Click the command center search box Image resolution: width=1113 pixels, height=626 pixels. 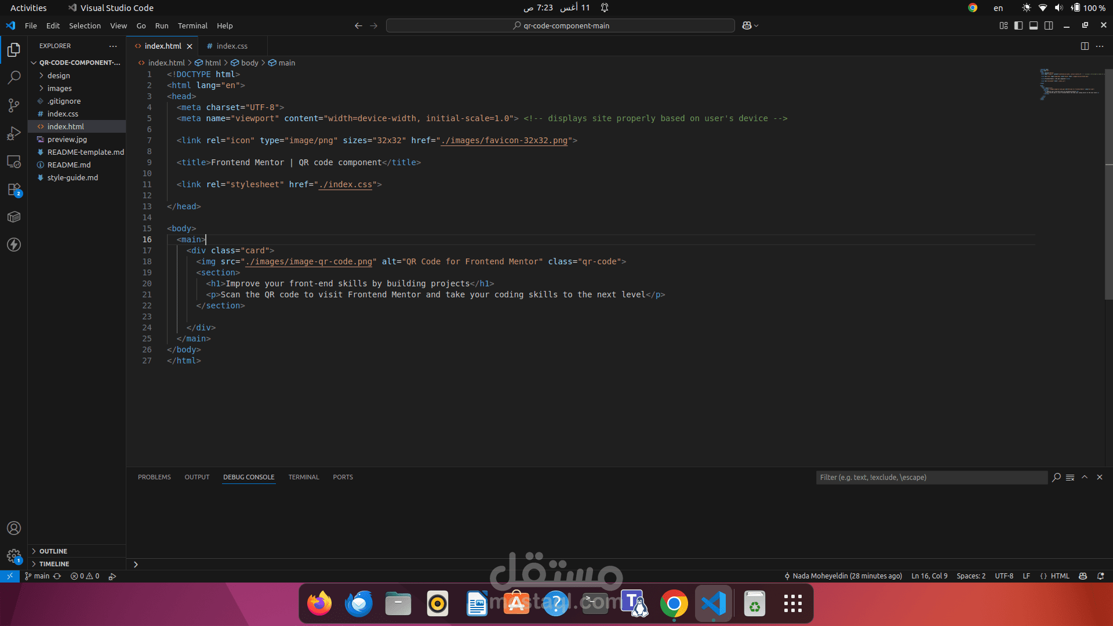[x=561, y=26]
